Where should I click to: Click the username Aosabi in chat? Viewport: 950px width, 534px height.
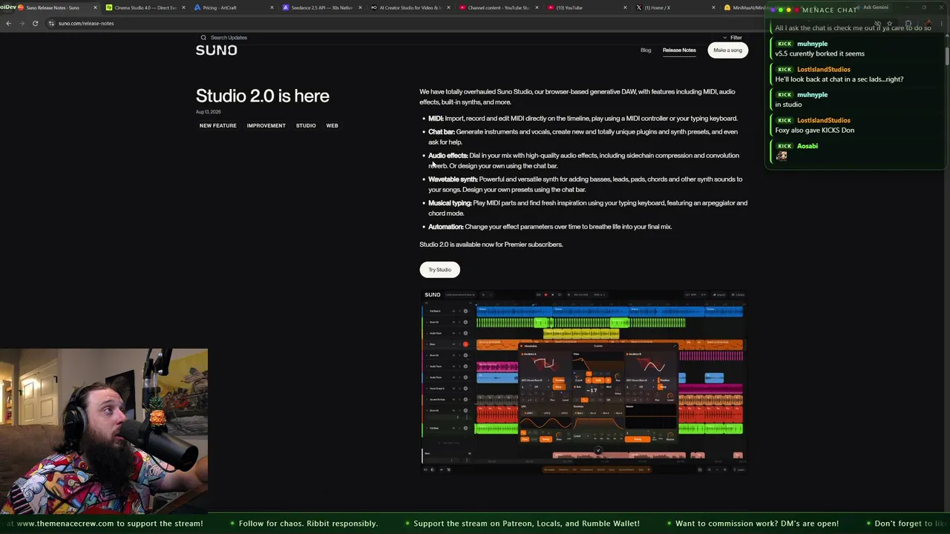[807, 146]
